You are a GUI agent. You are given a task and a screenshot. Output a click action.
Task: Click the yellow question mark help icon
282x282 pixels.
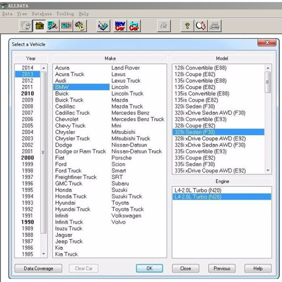[x=187, y=26]
